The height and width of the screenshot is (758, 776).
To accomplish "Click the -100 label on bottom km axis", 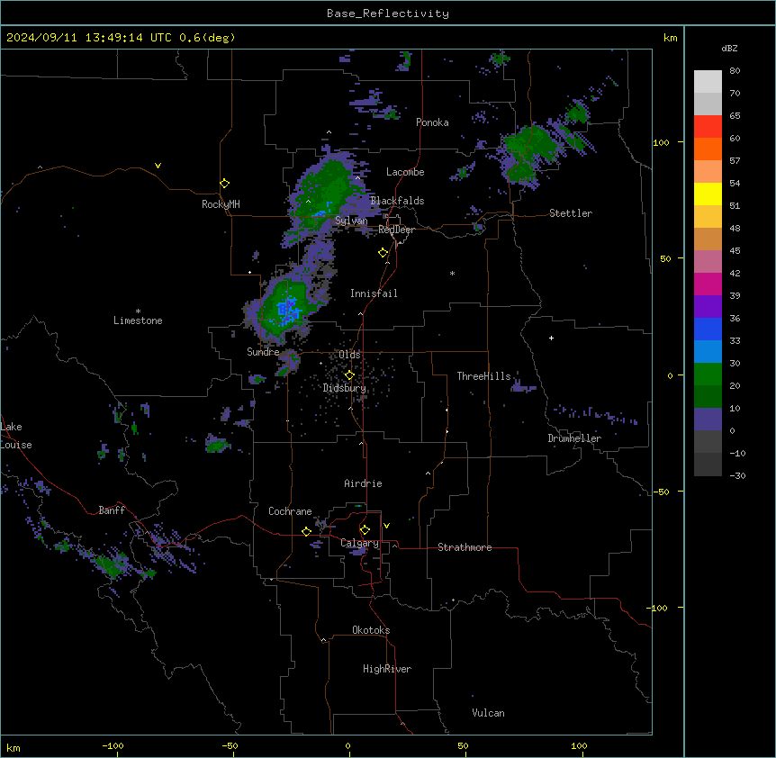I will point(113,745).
